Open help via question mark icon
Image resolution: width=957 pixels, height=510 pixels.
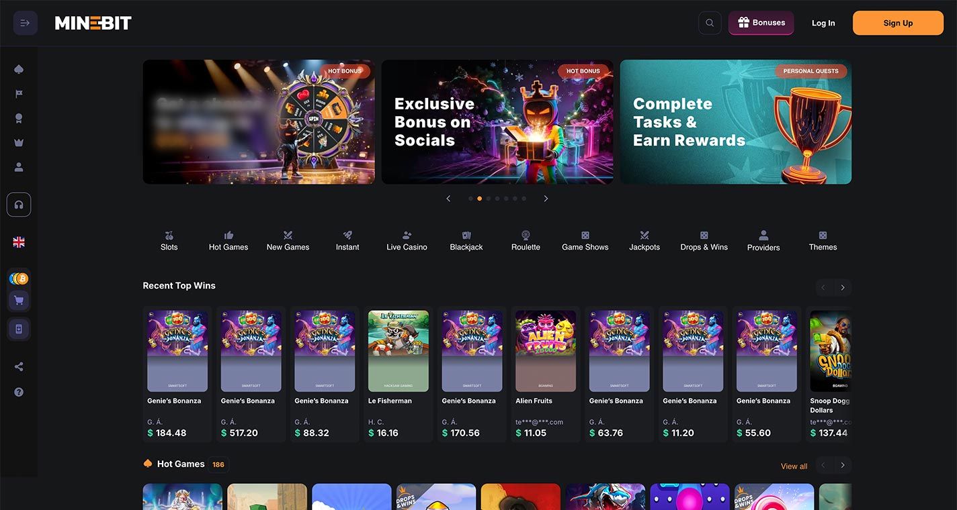coord(19,392)
